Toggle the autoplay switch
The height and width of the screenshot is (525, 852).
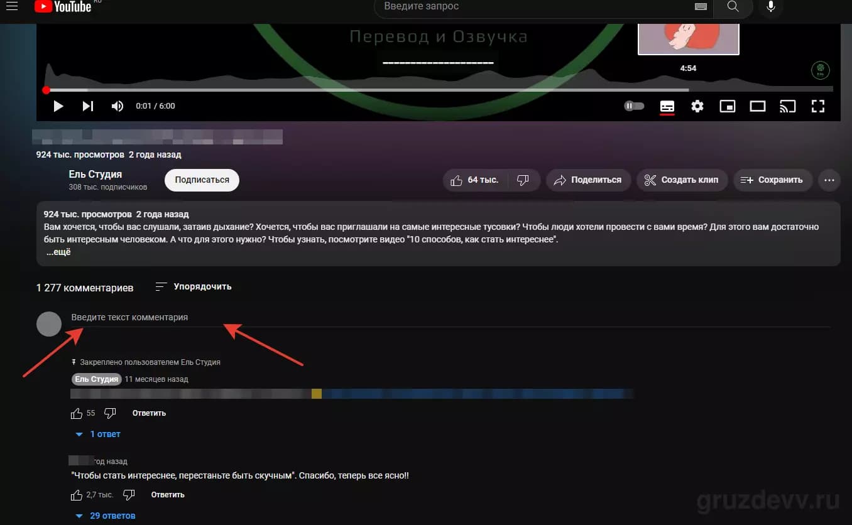pos(634,106)
